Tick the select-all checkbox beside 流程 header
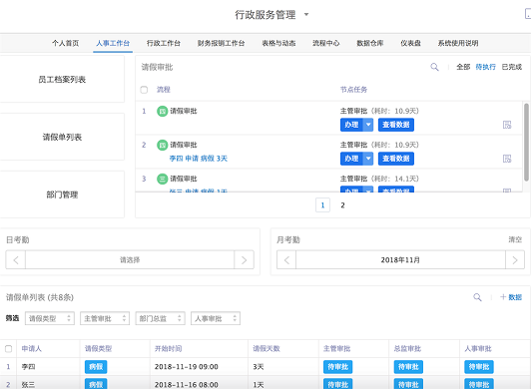 pyautogui.click(x=144, y=90)
